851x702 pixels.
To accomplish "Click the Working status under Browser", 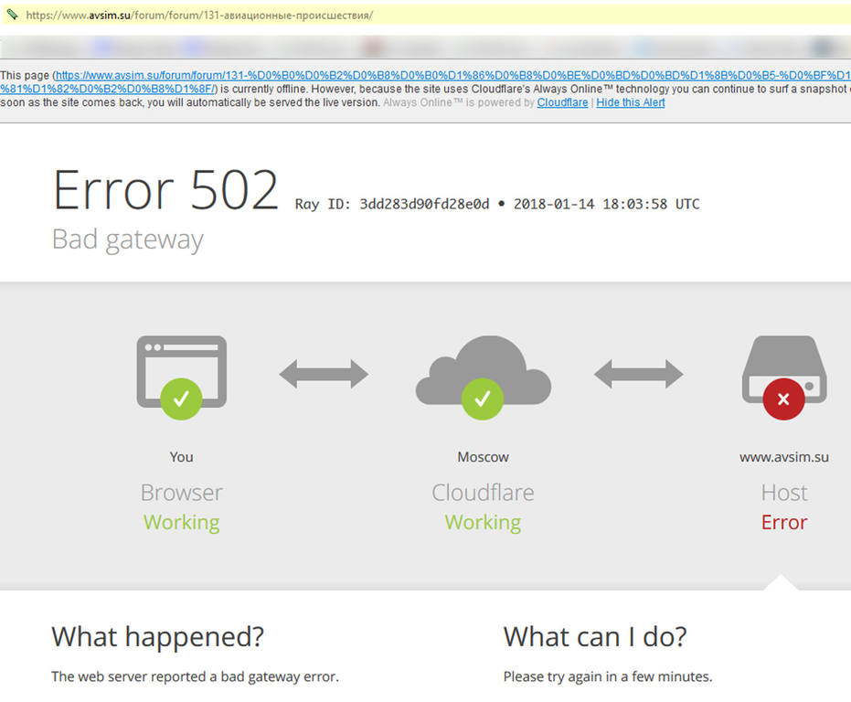I will click(x=181, y=523).
